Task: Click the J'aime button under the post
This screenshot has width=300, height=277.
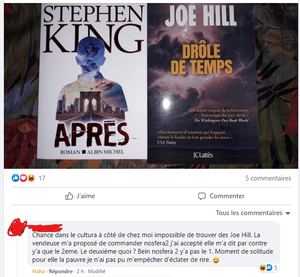Action: (81, 196)
